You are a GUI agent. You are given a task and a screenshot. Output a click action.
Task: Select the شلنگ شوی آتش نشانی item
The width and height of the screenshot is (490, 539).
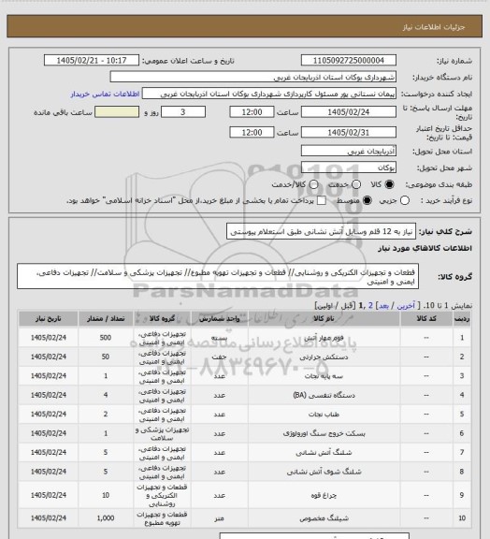coord(324,472)
